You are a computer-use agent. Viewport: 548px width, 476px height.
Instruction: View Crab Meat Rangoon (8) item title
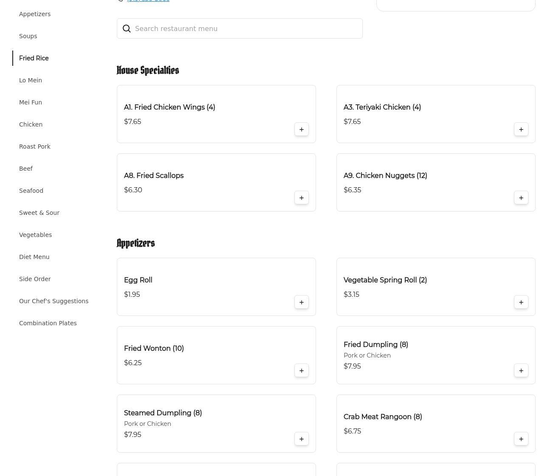pos(383,417)
